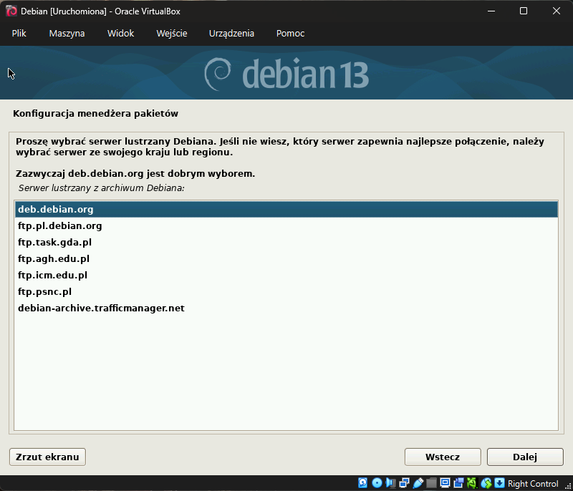Open the network adapters status icon
573x491 pixels.
coord(404,483)
